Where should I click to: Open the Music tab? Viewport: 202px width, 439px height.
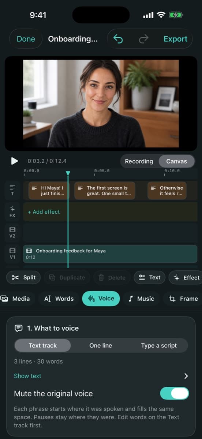tap(141, 299)
